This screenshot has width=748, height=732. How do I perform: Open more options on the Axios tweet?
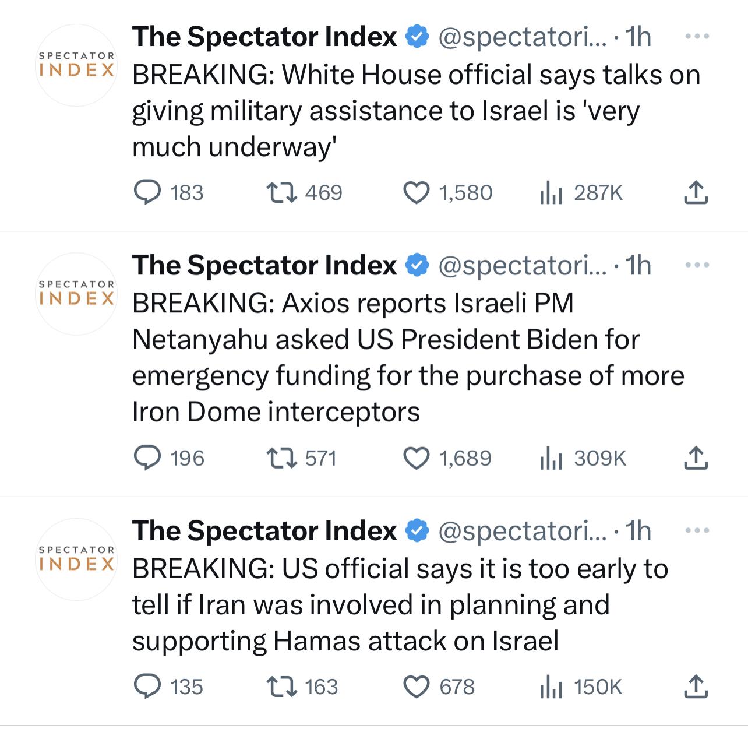[x=697, y=265]
